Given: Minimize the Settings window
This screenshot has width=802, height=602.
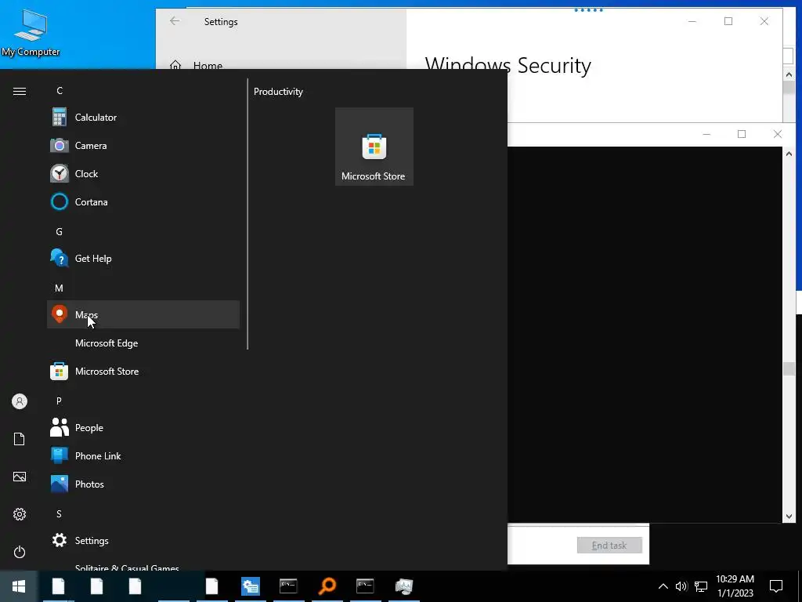Looking at the screenshot, I should [x=692, y=21].
